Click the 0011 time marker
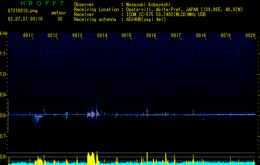 (28, 35)
